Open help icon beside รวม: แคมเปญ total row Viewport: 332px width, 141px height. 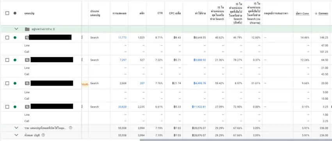[x=71, y=128]
